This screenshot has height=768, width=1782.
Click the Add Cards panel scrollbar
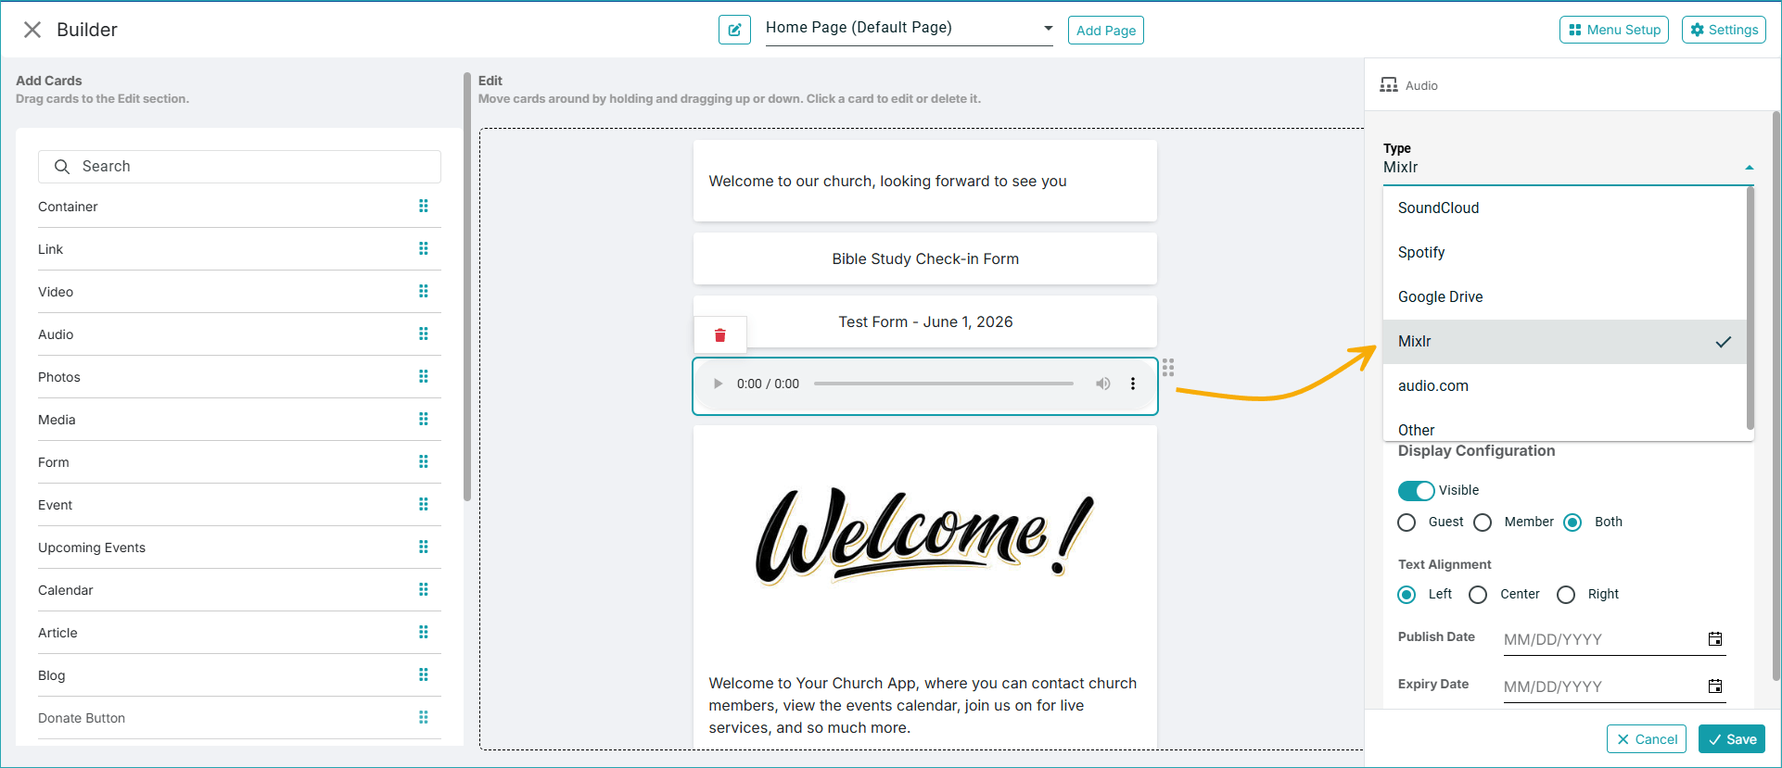point(467,287)
